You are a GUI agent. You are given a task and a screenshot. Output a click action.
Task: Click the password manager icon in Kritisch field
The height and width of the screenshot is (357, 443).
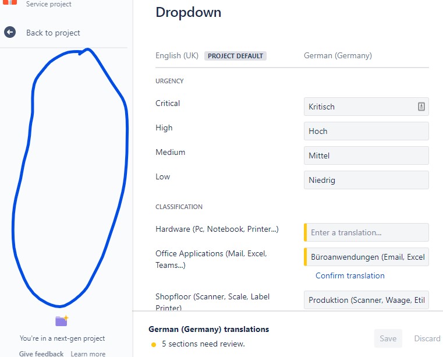[421, 107]
